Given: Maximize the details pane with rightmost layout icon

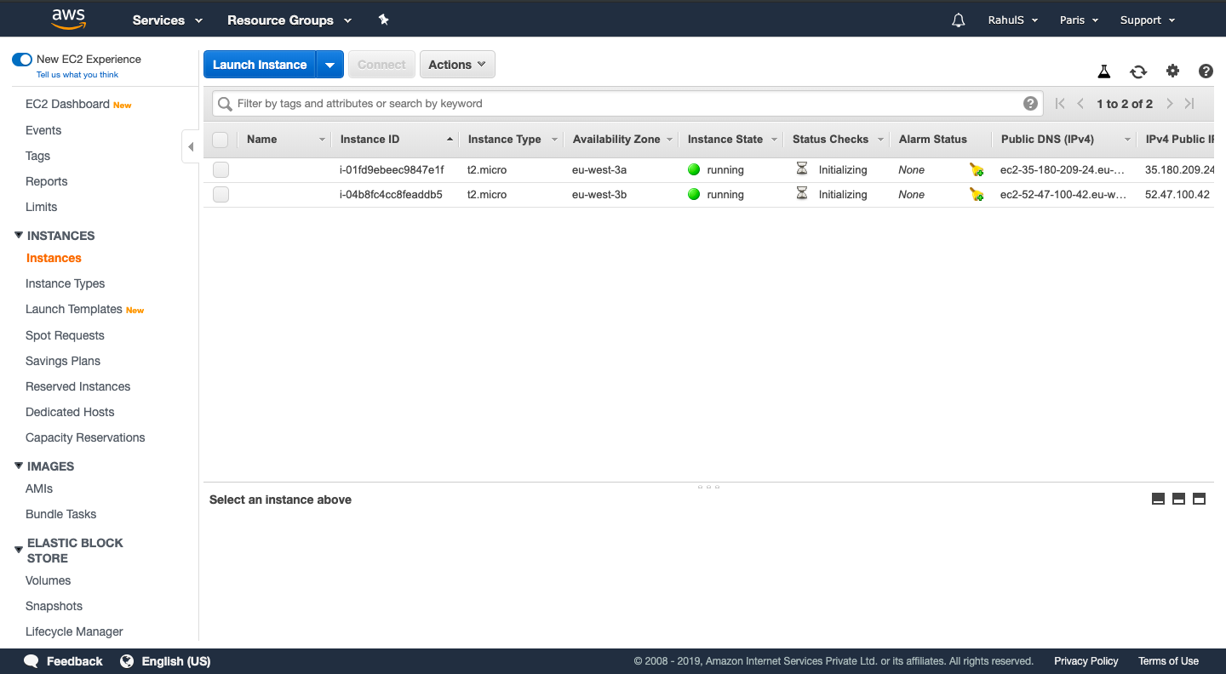Looking at the screenshot, I should point(1199,500).
